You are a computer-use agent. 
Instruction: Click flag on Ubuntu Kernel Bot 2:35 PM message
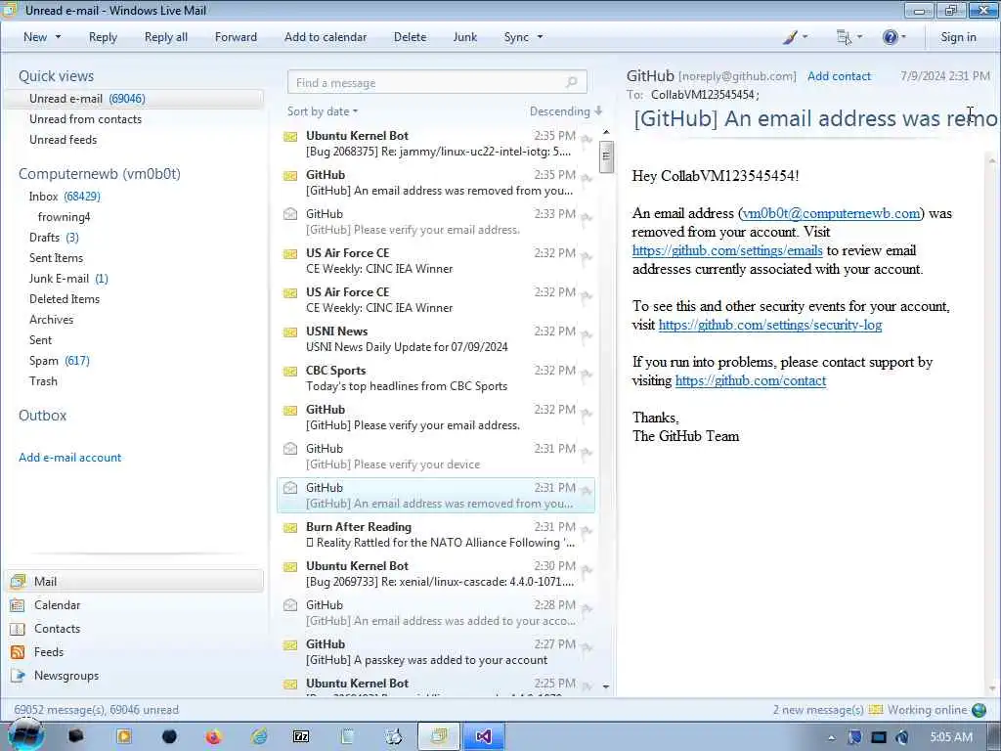587,139
